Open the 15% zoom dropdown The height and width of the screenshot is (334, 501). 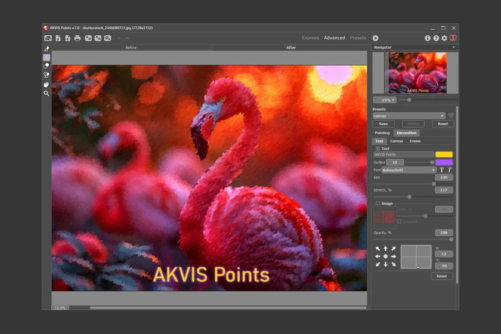385,100
